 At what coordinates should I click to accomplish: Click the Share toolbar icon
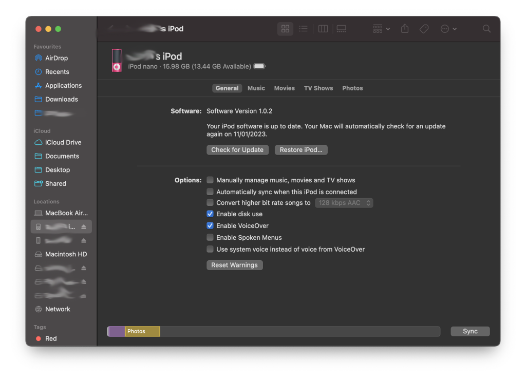point(405,29)
